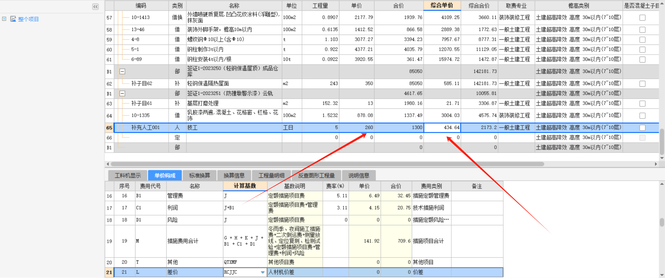Viewport: 665px width, 278px height.
Task: Open the 换算信息 tab
Action: click(x=234, y=175)
